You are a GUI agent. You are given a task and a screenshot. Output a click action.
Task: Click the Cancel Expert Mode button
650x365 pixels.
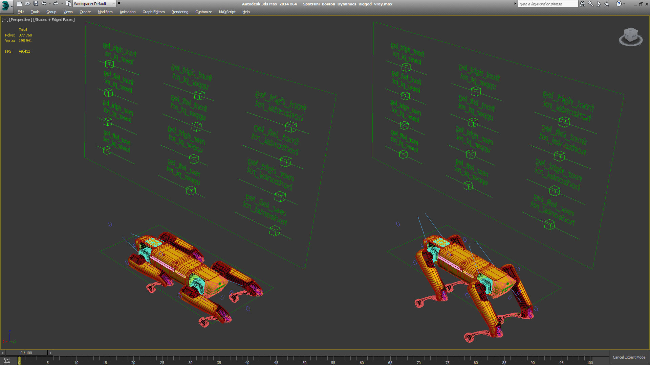tap(629, 357)
